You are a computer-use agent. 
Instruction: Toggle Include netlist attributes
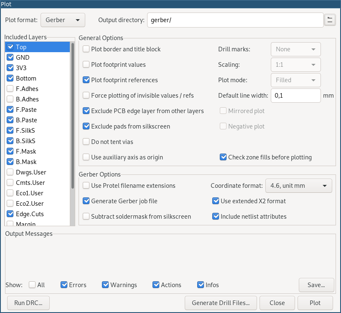pos(216,216)
